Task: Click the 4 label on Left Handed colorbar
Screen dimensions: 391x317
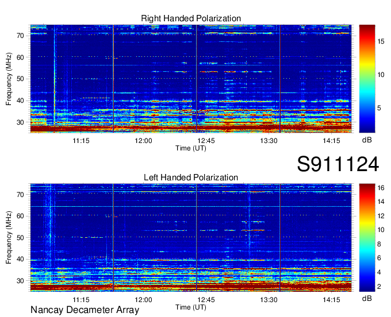Action: (x=379, y=272)
